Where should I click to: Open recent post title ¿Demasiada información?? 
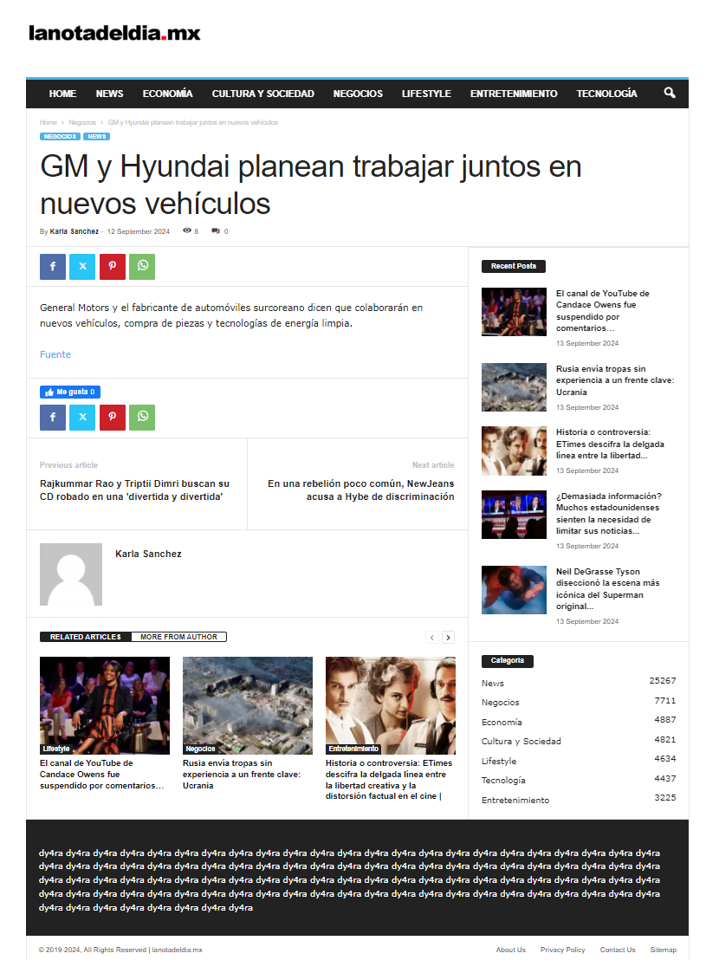609,513
